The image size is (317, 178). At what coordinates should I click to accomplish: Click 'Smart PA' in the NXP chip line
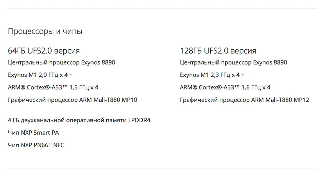tap(46, 133)
